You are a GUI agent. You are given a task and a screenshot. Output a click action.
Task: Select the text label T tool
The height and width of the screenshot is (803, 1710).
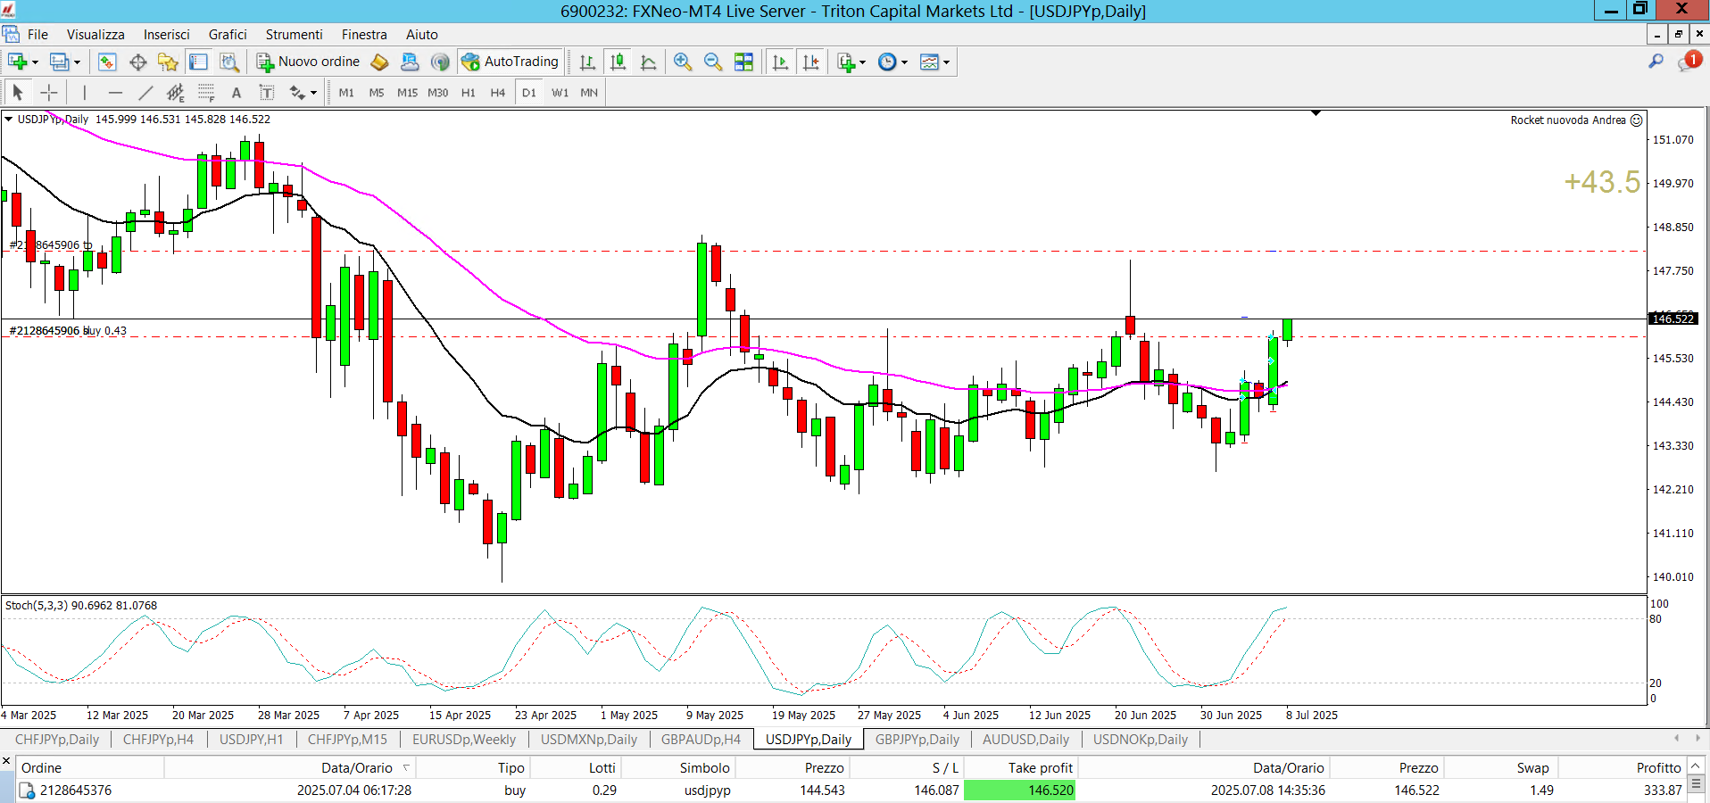tap(267, 92)
